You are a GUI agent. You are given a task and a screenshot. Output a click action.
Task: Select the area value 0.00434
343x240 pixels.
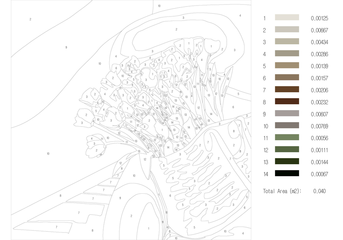point(319,43)
